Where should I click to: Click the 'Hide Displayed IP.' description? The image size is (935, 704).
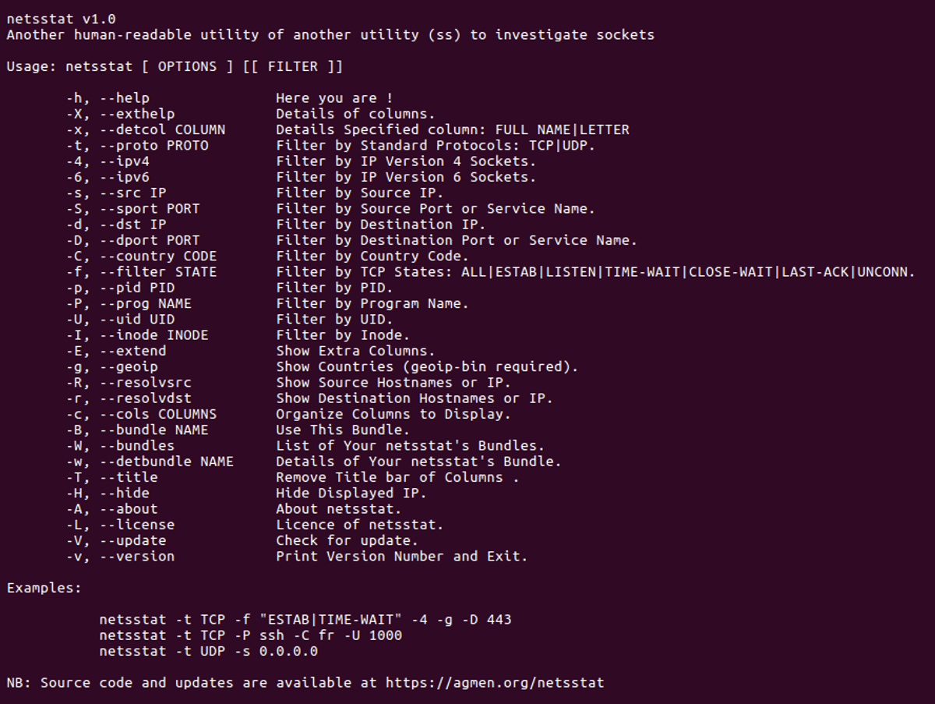pyautogui.click(x=351, y=494)
